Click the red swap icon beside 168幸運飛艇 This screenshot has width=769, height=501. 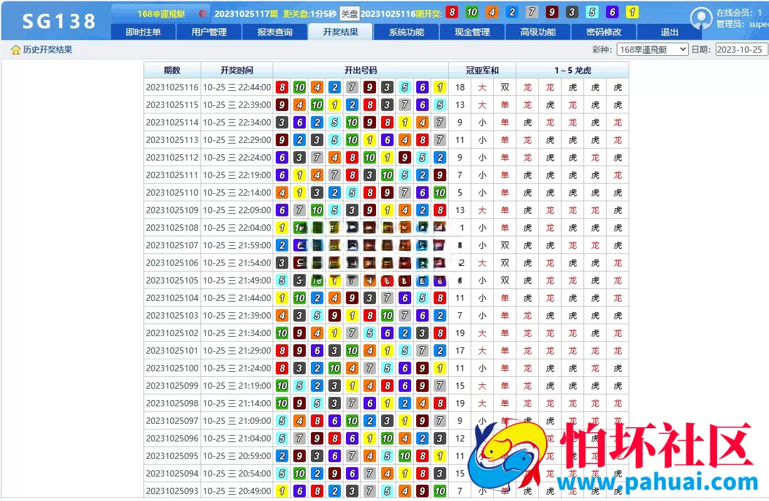pyautogui.click(x=202, y=13)
